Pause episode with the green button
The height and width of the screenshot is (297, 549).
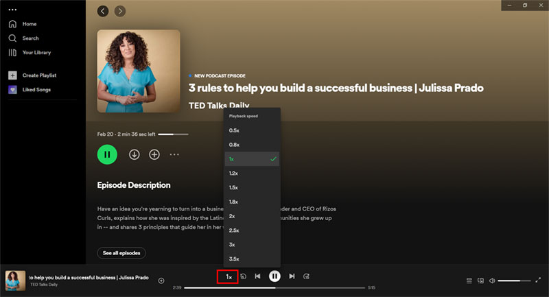click(x=107, y=154)
